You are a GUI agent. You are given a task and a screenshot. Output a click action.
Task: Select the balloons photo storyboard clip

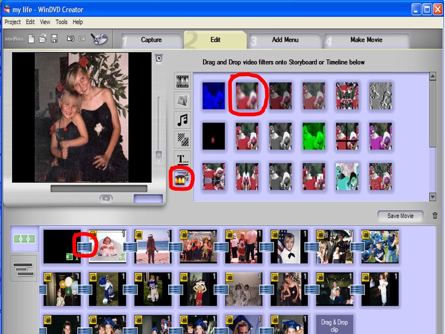click(62, 289)
